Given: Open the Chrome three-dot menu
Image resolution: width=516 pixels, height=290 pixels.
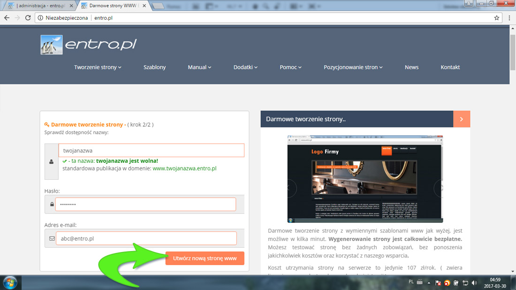Looking at the screenshot, I should click(509, 18).
